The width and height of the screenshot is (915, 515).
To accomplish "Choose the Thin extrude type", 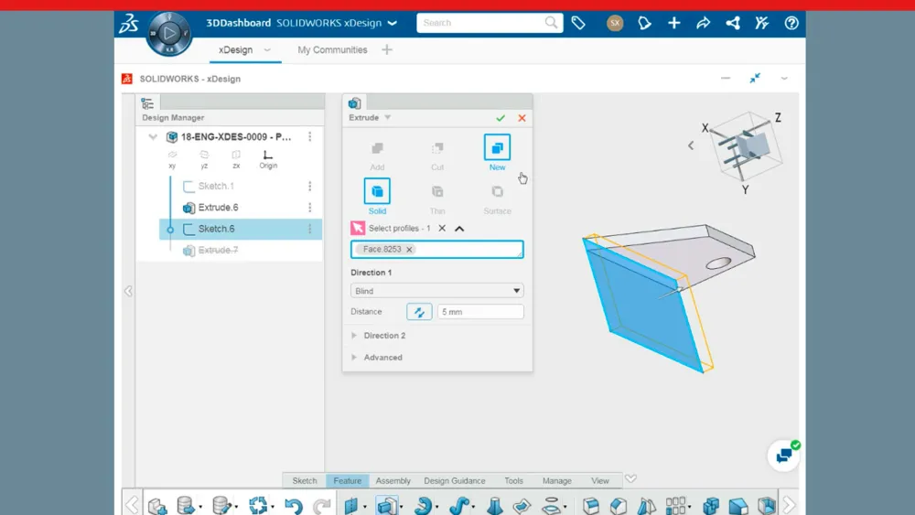I will 437,198.
